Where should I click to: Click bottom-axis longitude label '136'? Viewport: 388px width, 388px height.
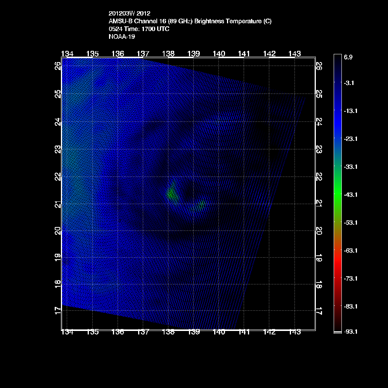[118, 332]
